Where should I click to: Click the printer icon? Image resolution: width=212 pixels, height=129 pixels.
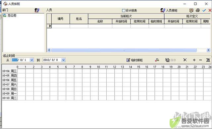point(198,10)
